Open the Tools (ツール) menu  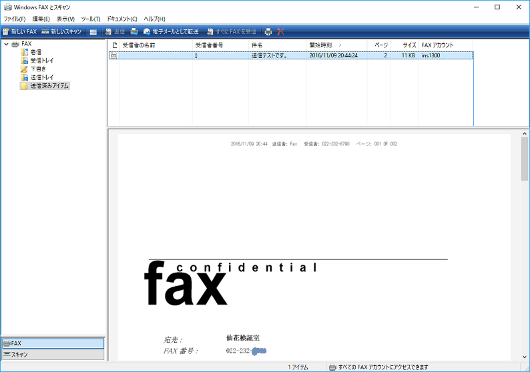(x=91, y=19)
